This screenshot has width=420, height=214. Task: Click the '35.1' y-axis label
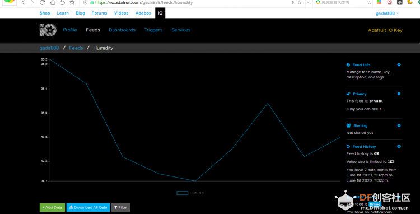tap(44, 89)
